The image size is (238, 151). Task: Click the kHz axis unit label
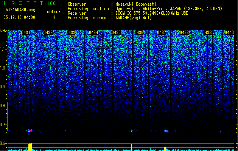point(3,31)
